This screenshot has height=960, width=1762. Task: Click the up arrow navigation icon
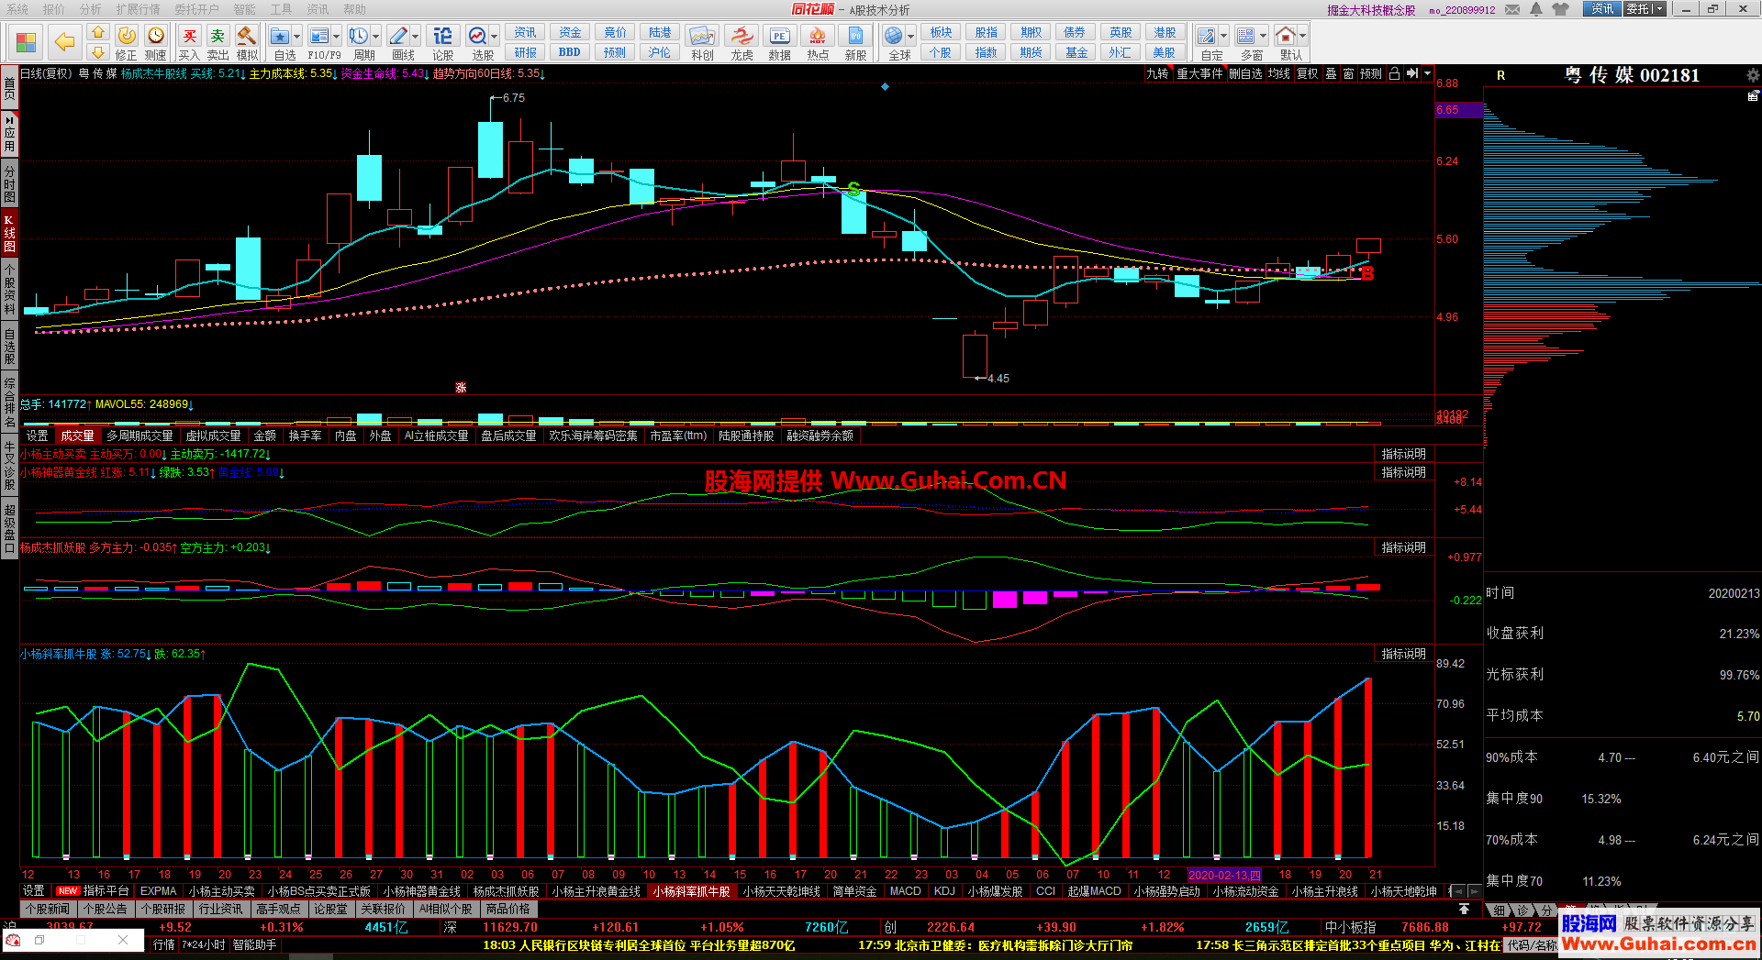[x=98, y=33]
